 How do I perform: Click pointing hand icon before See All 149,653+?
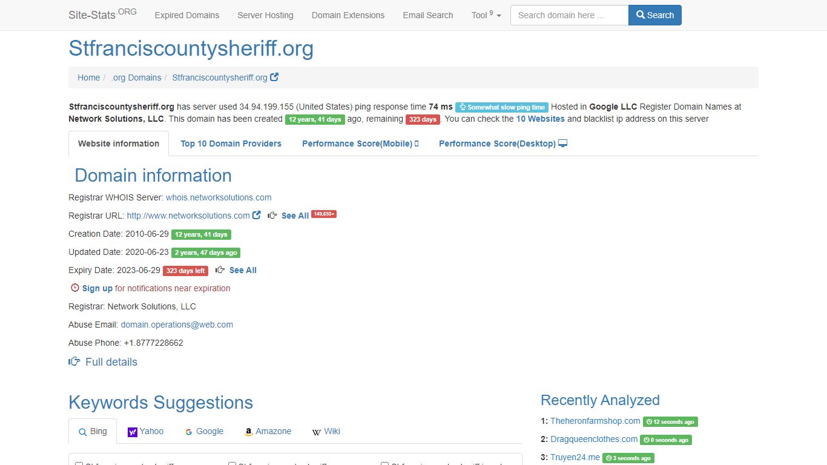point(272,216)
